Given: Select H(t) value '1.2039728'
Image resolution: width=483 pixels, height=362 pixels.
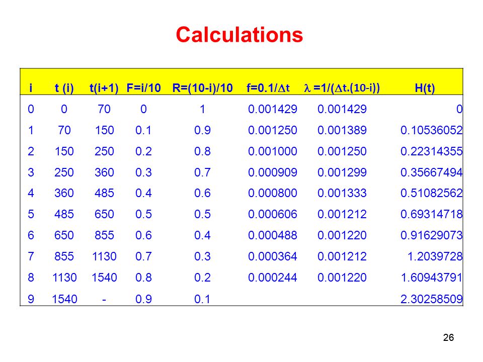Looking at the screenshot, I should [435, 256].
